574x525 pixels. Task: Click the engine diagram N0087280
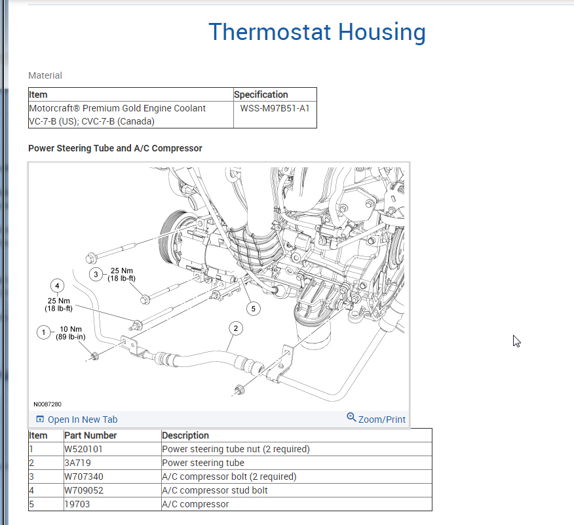point(219,286)
